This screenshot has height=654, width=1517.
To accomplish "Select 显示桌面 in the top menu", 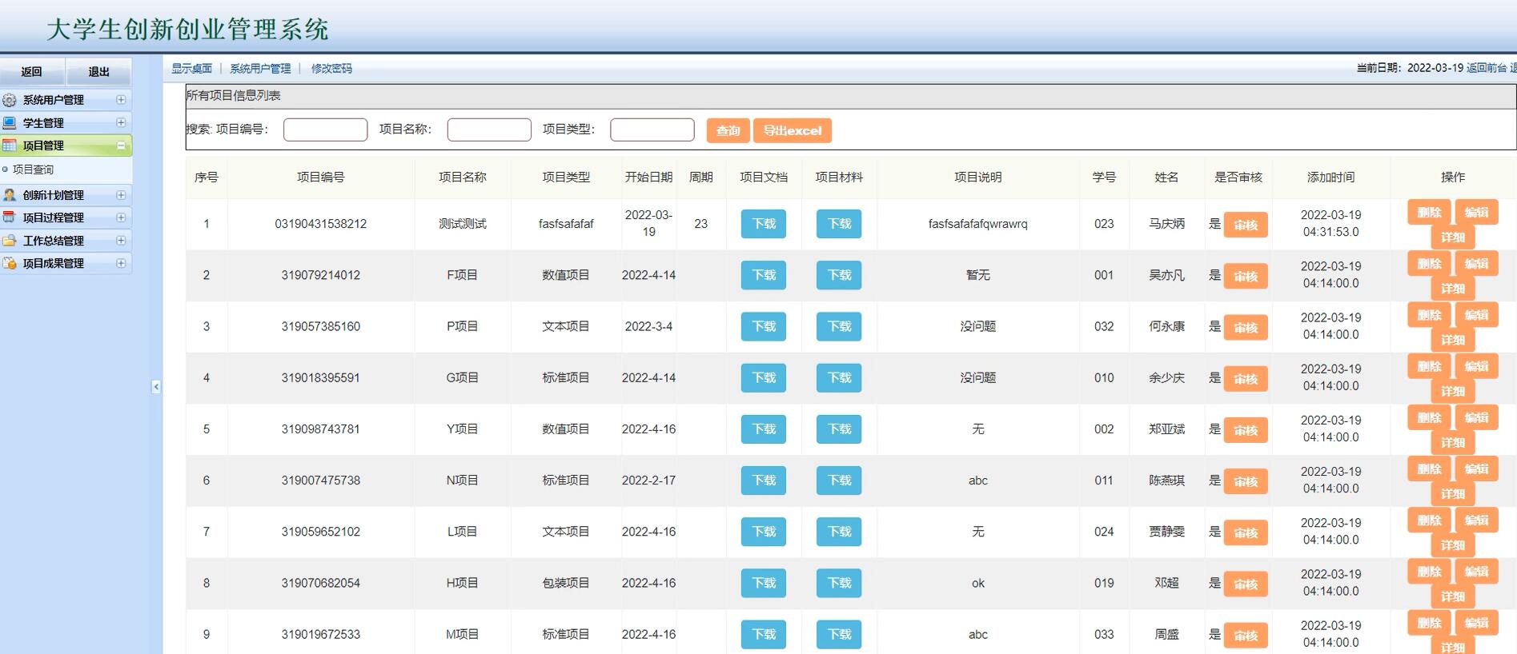I will coord(191,69).
